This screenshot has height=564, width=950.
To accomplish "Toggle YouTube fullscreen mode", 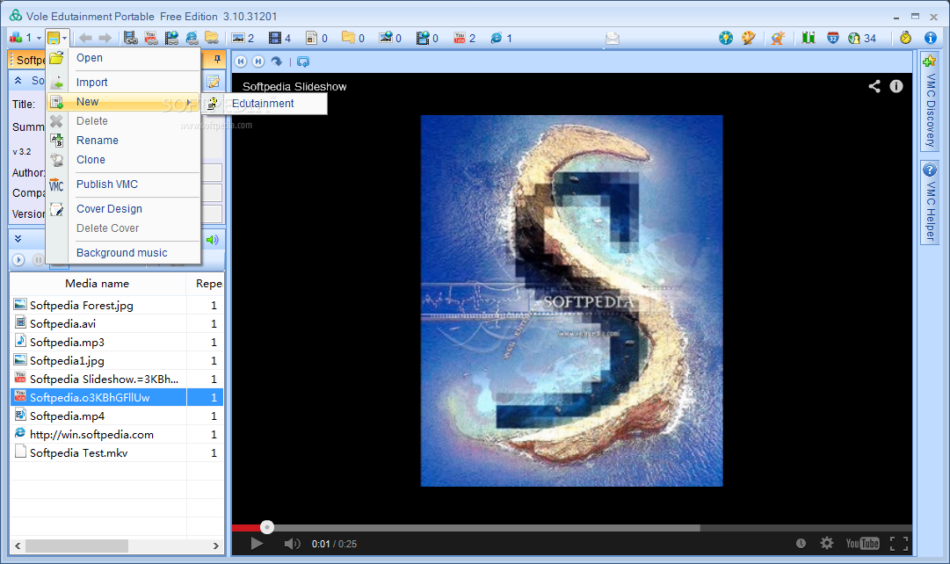I will coord(899,544).
